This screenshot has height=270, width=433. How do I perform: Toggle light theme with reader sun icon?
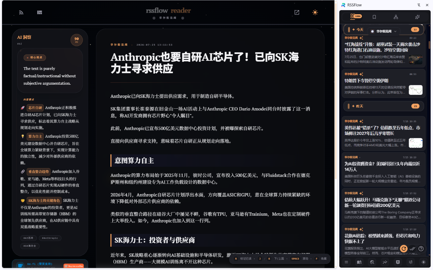315,12
